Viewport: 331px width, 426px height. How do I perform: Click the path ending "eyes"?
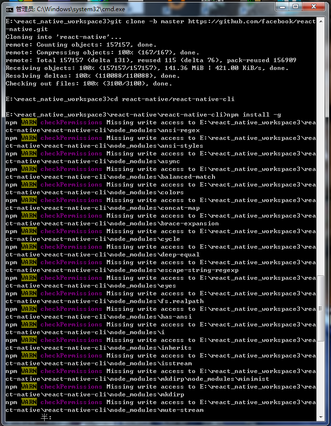91,286
